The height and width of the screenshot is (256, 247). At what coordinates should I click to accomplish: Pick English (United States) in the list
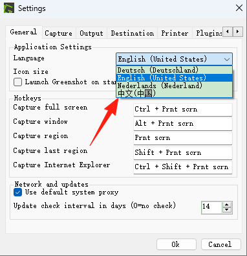pos(174,78)
